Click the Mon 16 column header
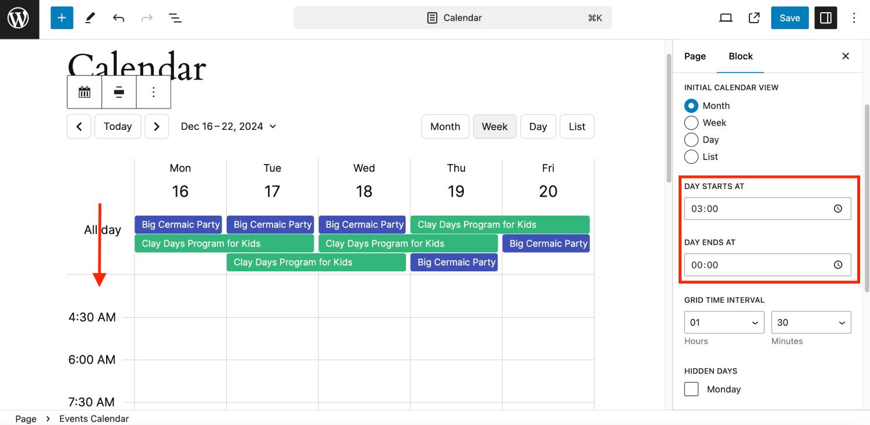 [x=180, y=180]
